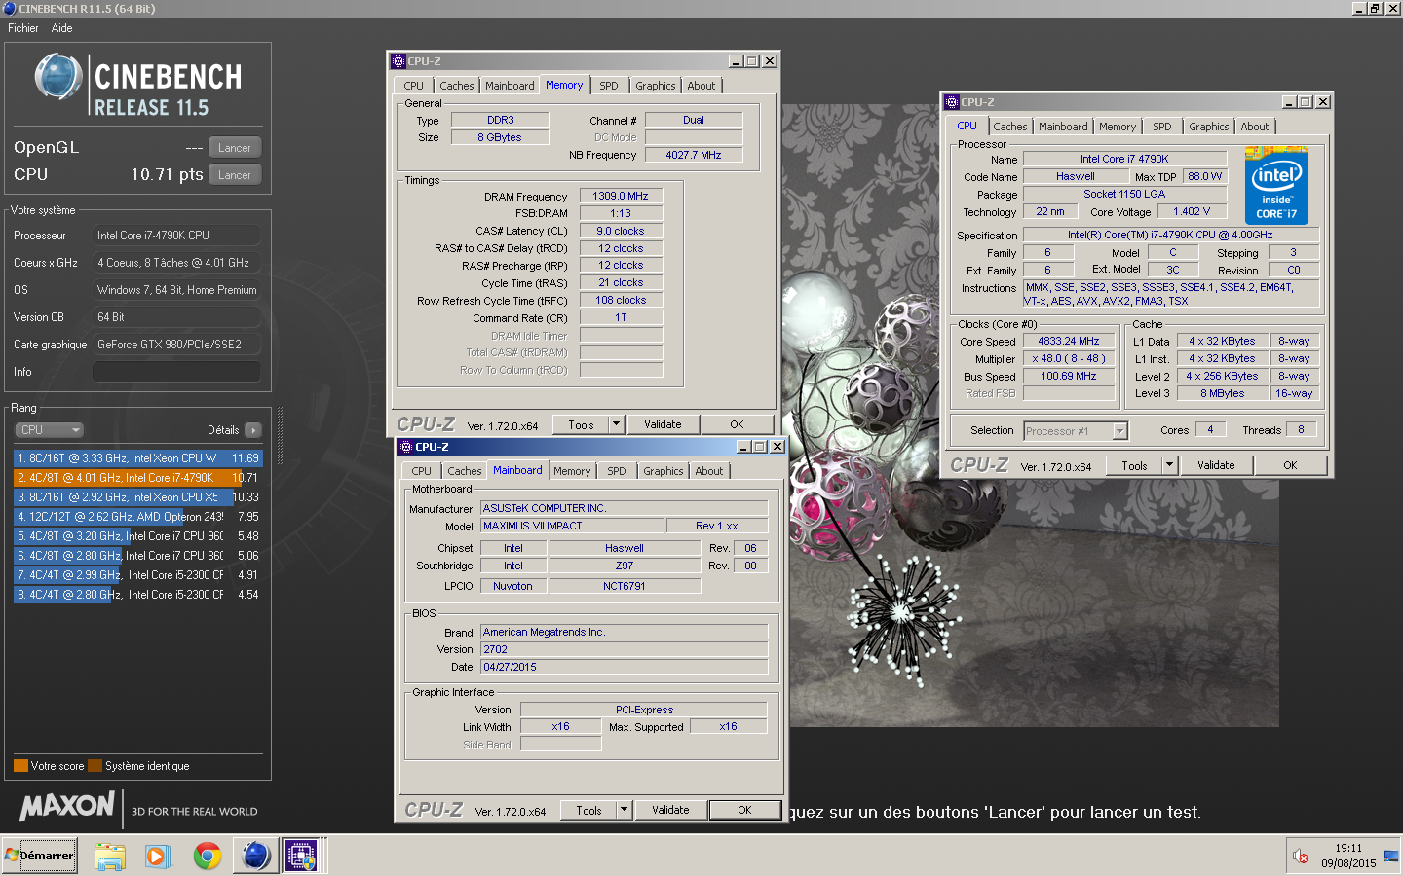The height and width of the screenshot is (876, 1403).
Task: Click the ASUSTeK COMPUTER INC. manufacturer field
Action: (625, 508)
